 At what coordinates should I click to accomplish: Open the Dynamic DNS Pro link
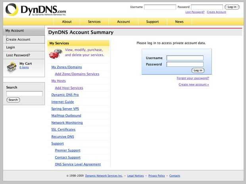click(65, 95)
